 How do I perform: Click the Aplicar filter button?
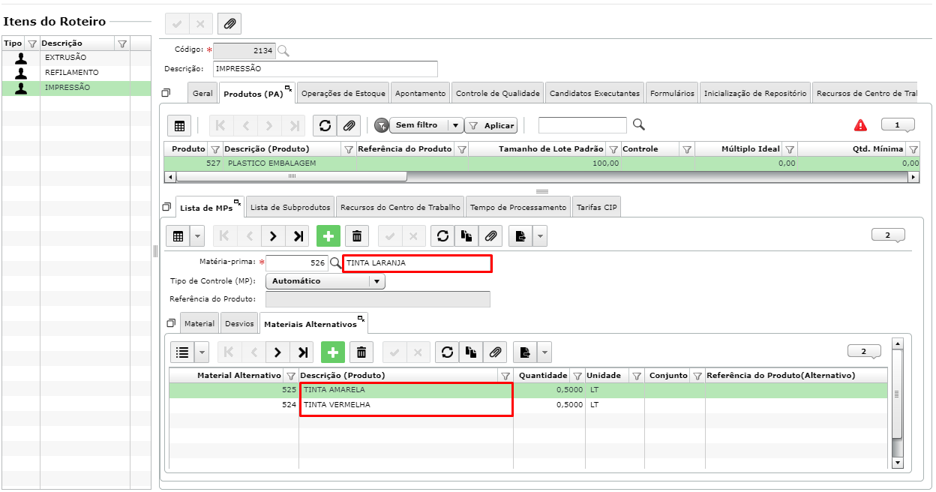pyautogui.click(x=491, y=126)
